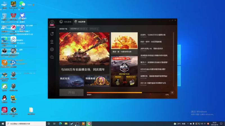Open Cortana circle on taskbar
The width and height of the screenshot is (225, 126).
(49, 124)
